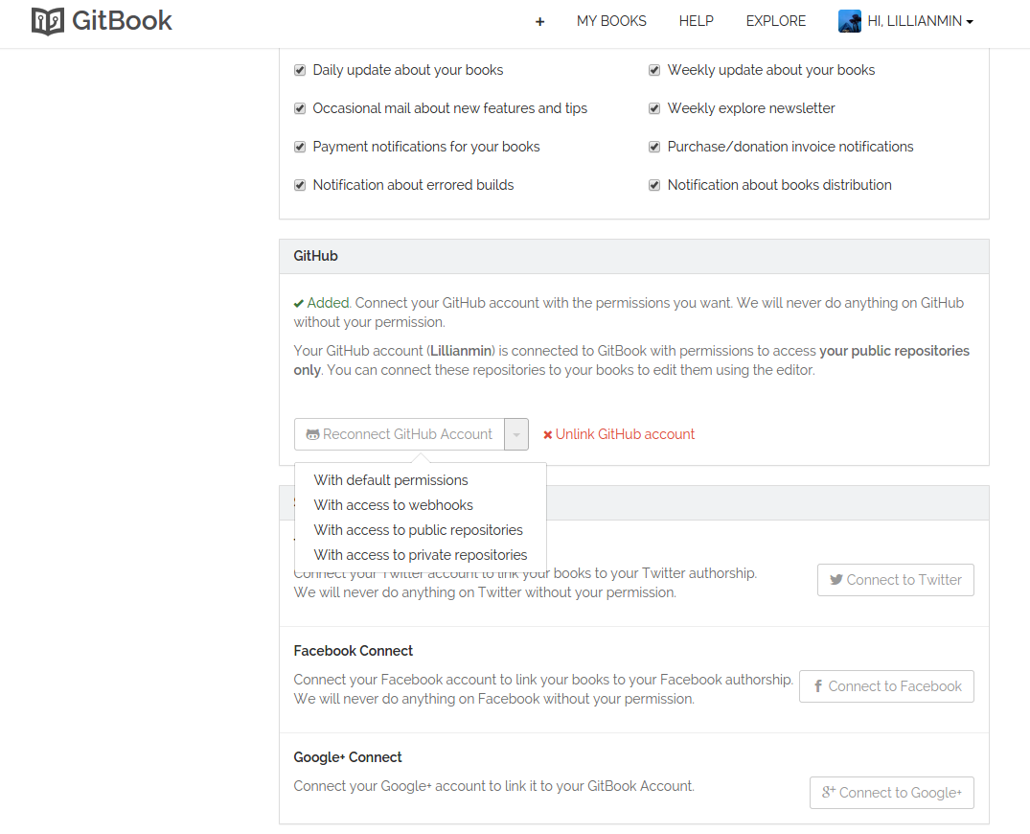Viewport: 1030px width, 834px height.
Task: Click the GitHub section header
Action: 634,256
